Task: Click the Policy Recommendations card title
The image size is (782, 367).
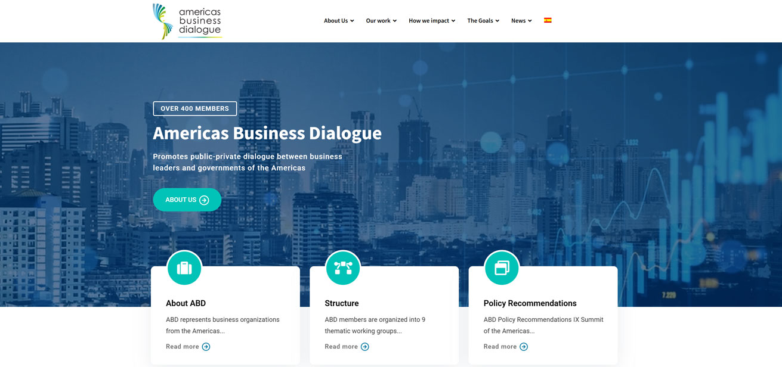Action: 530,303
